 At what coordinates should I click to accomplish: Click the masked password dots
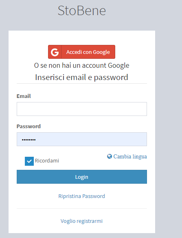(29, 140)
